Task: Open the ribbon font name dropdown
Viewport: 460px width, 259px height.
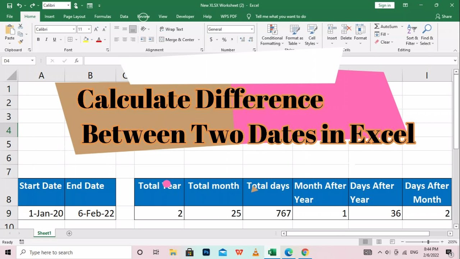Action: pyautogui.click(x=74, y=29)
